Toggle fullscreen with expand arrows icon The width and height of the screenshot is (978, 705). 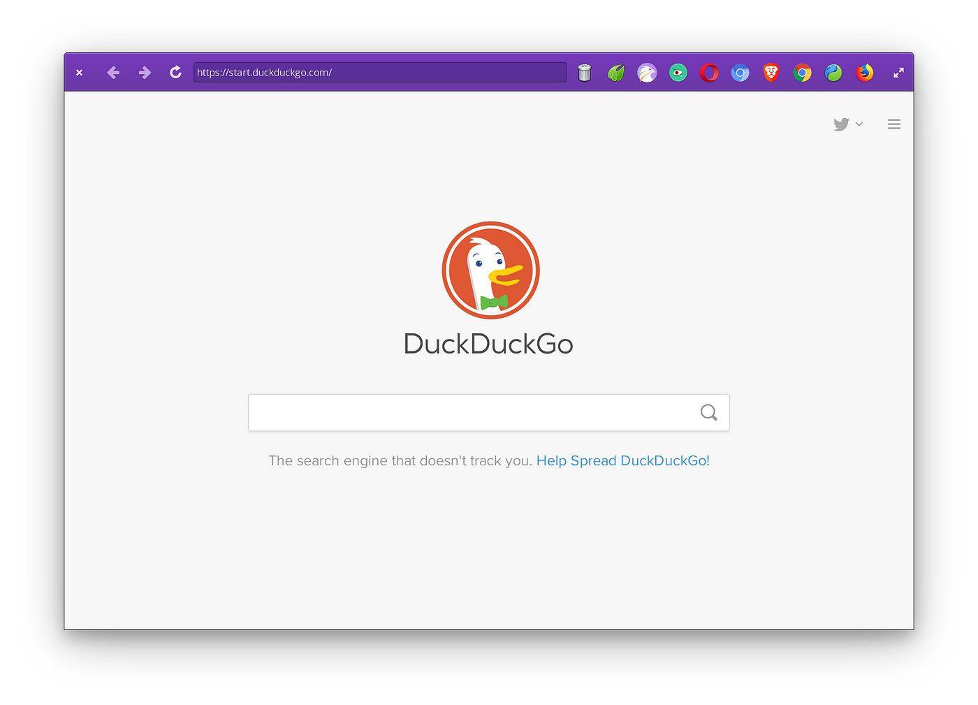898,73
